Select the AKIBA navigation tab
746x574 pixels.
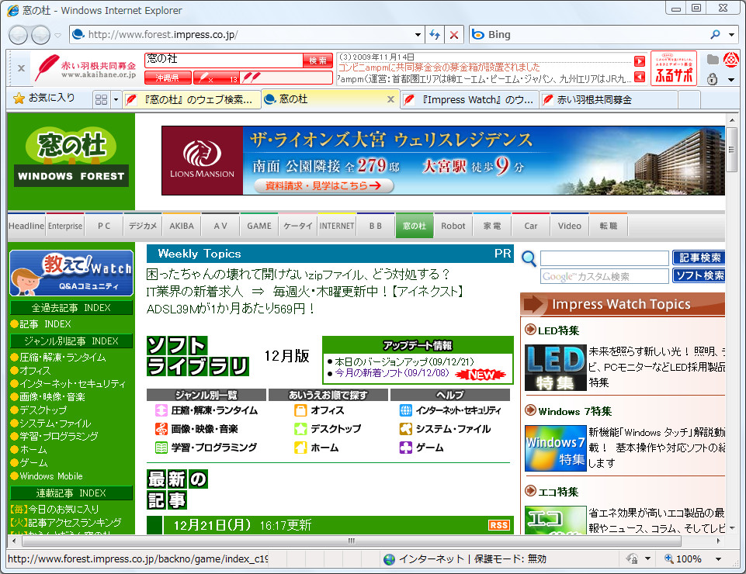click(182, 226)
